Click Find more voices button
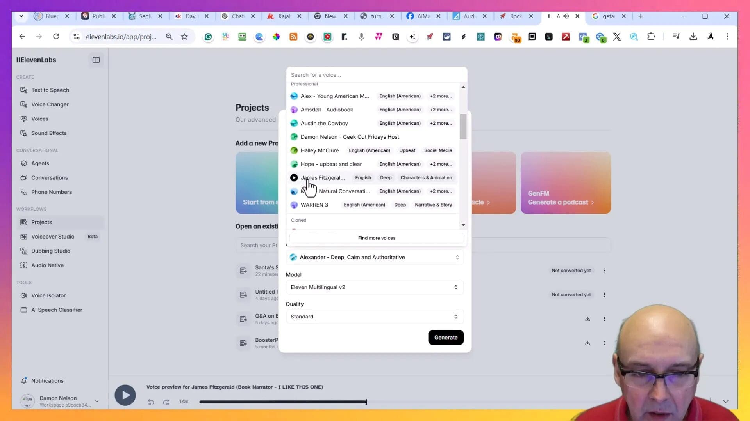This screenshot has height=421, width=750. point(377,238)
